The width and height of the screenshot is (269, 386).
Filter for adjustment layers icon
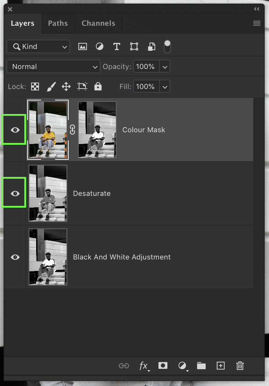click(99, 46)
